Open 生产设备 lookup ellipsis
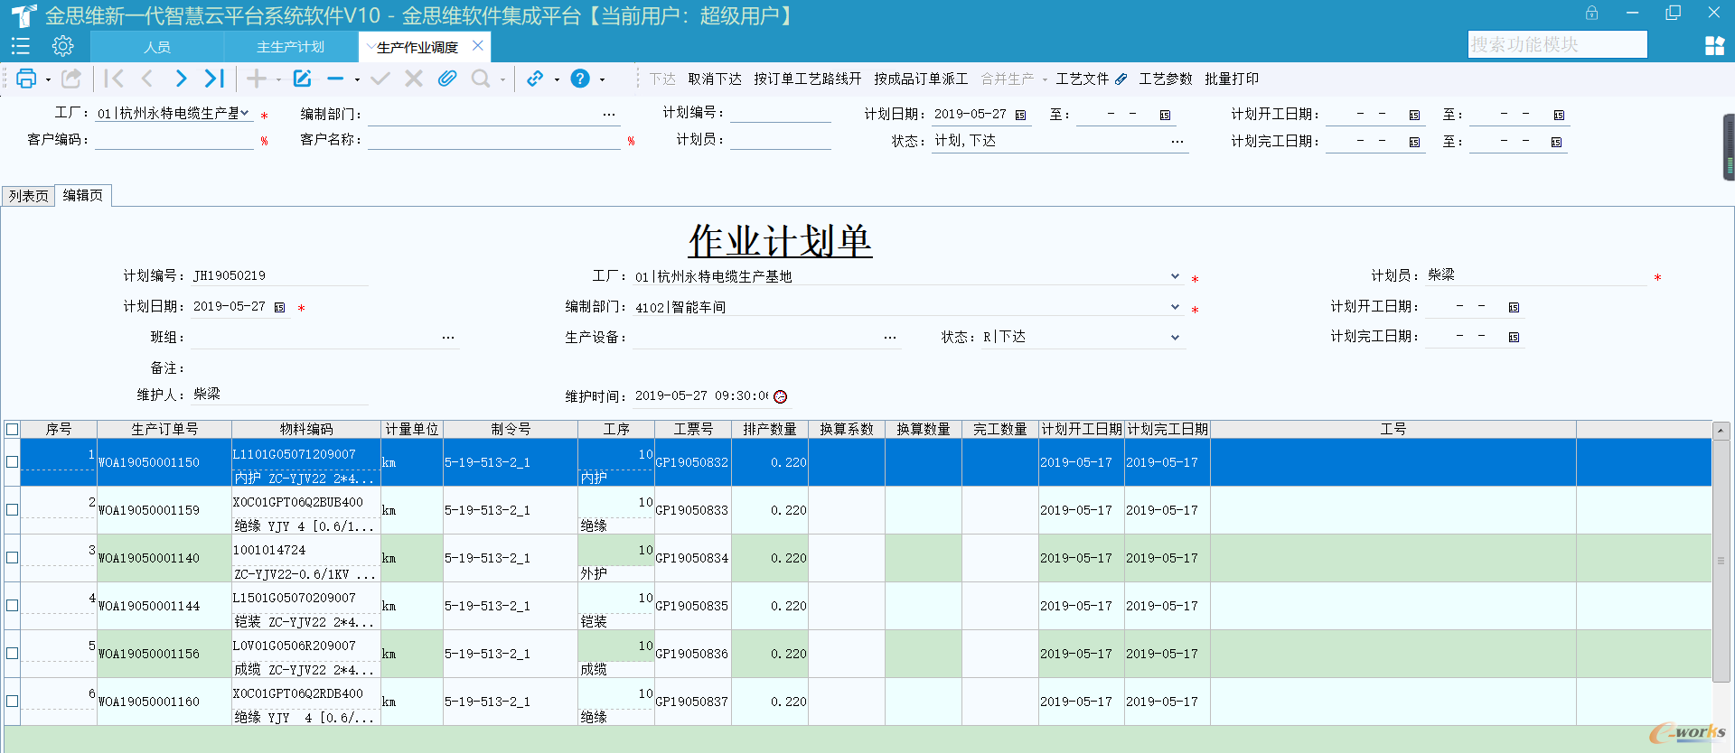 890,338
